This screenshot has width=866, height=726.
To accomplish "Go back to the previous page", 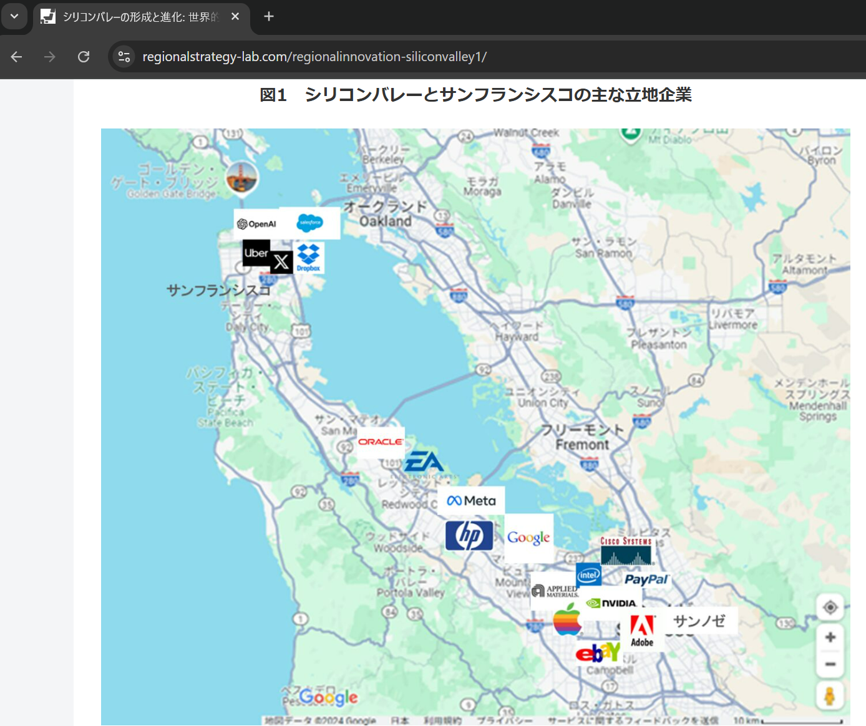I will (17, 57).
